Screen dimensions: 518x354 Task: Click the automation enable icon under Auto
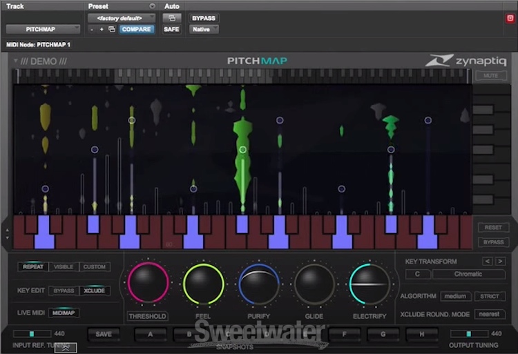point(172,18)
